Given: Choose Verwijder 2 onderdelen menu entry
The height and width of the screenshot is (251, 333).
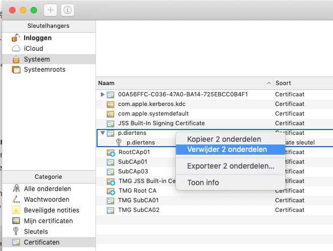Looking at the screenshot, I should pos(227,149).
